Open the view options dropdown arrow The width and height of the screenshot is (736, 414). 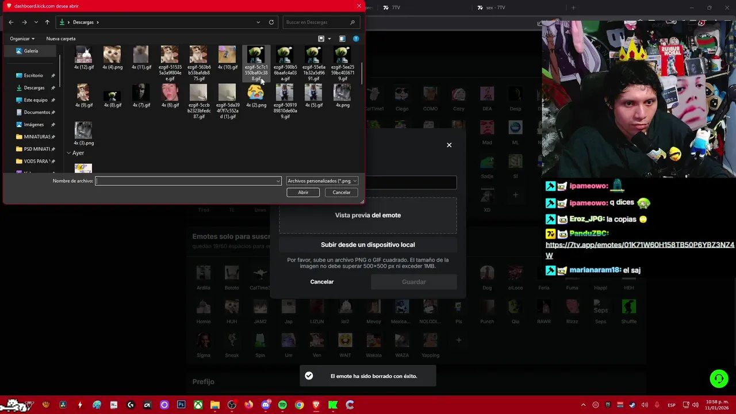(329, 39)
